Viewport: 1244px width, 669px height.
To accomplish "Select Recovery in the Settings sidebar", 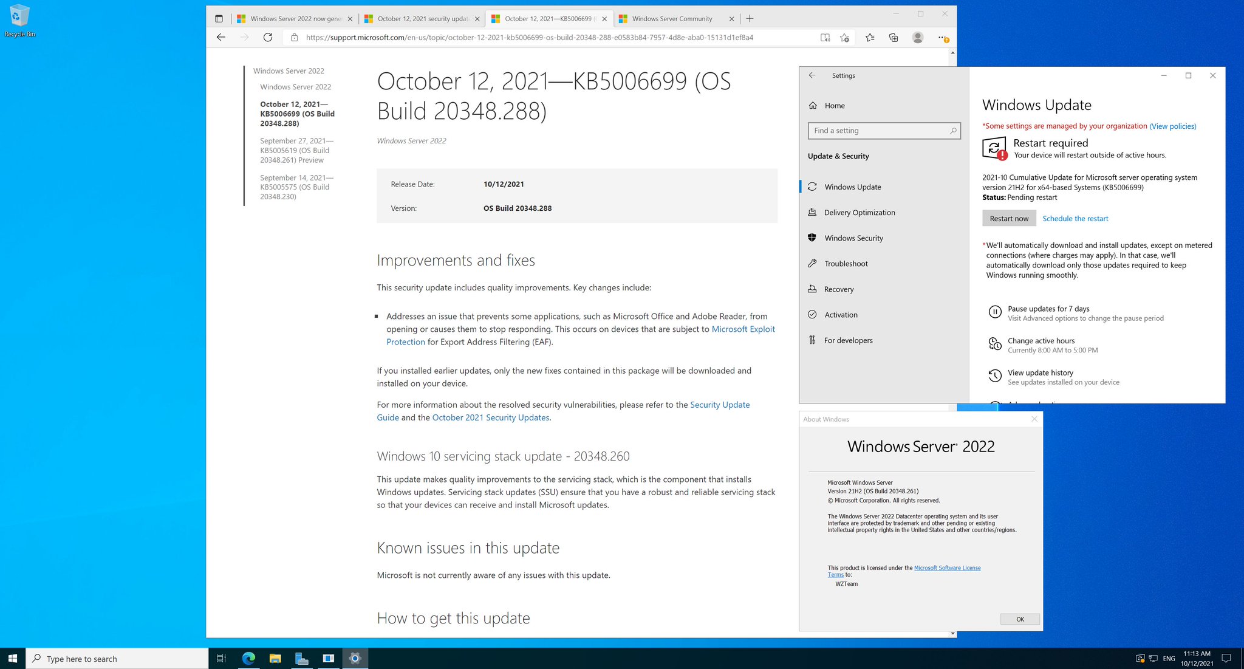I will tap(838, 289).
